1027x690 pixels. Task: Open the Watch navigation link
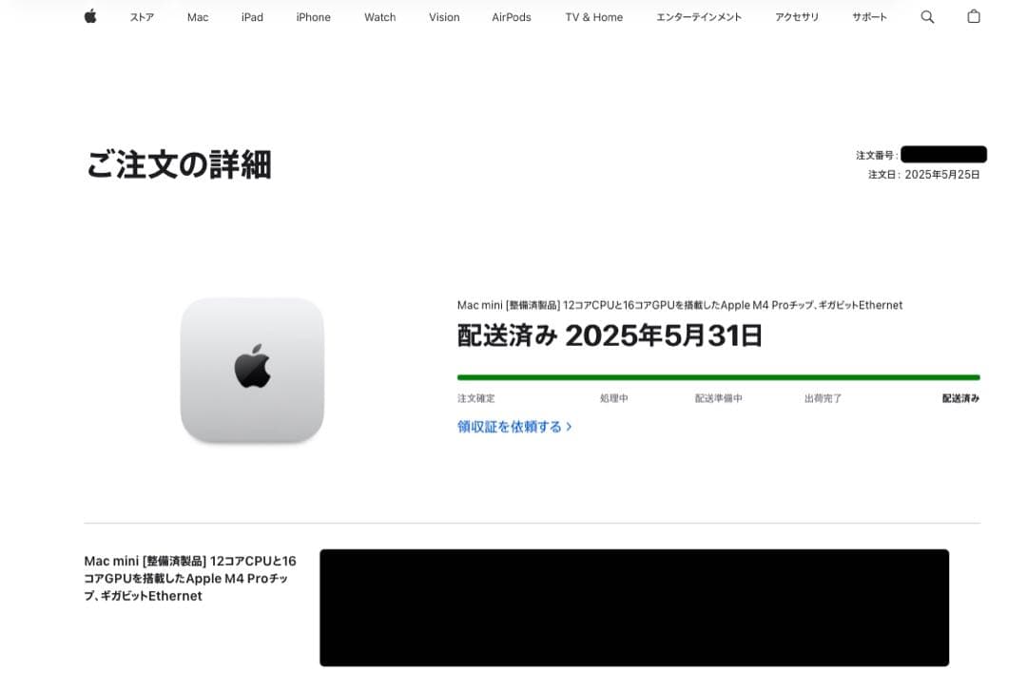[x=379, y=16]
